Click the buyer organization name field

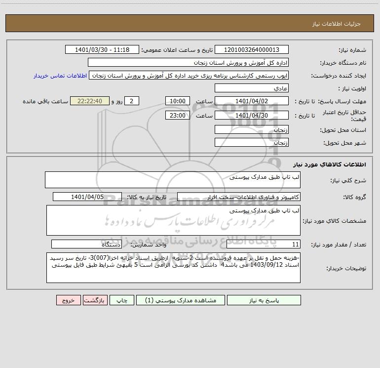(188, 62)
